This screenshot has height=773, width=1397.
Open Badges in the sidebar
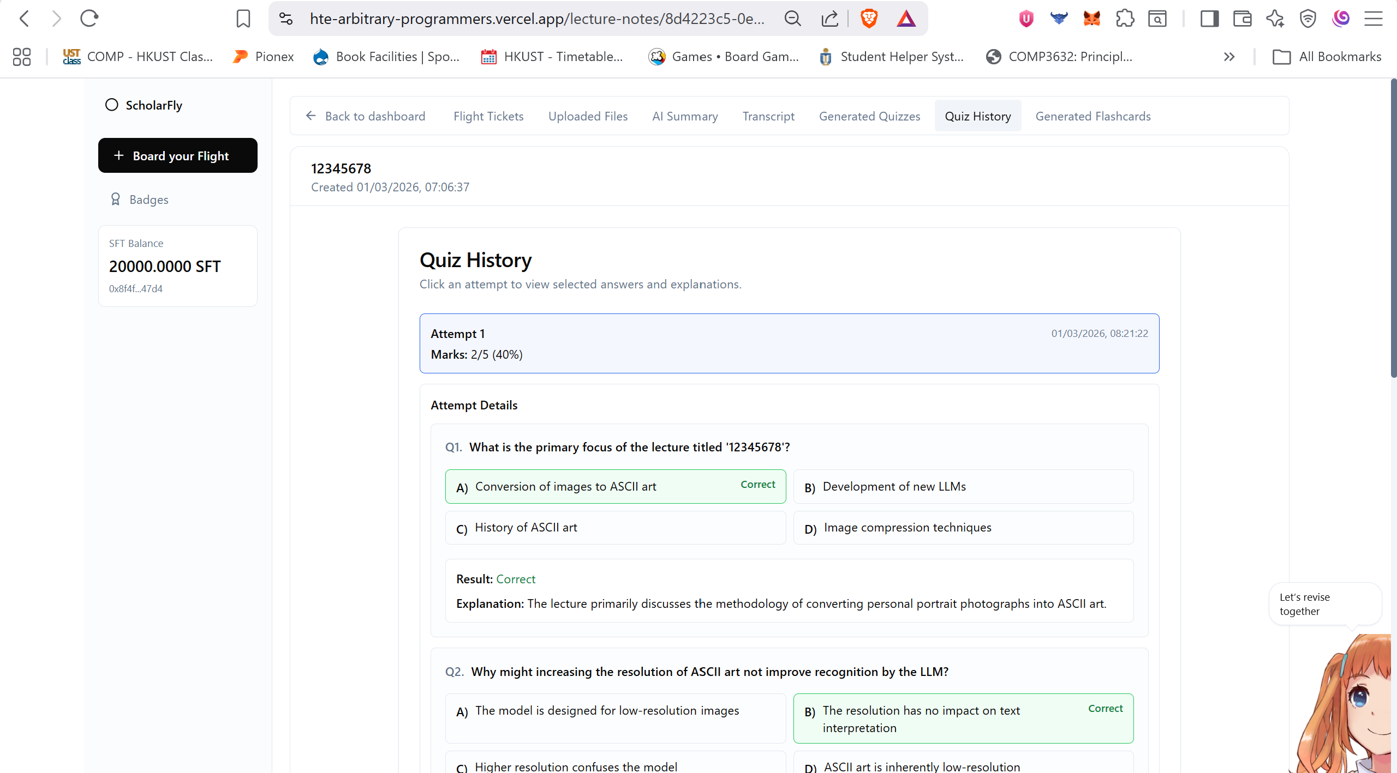click(148, 200)
